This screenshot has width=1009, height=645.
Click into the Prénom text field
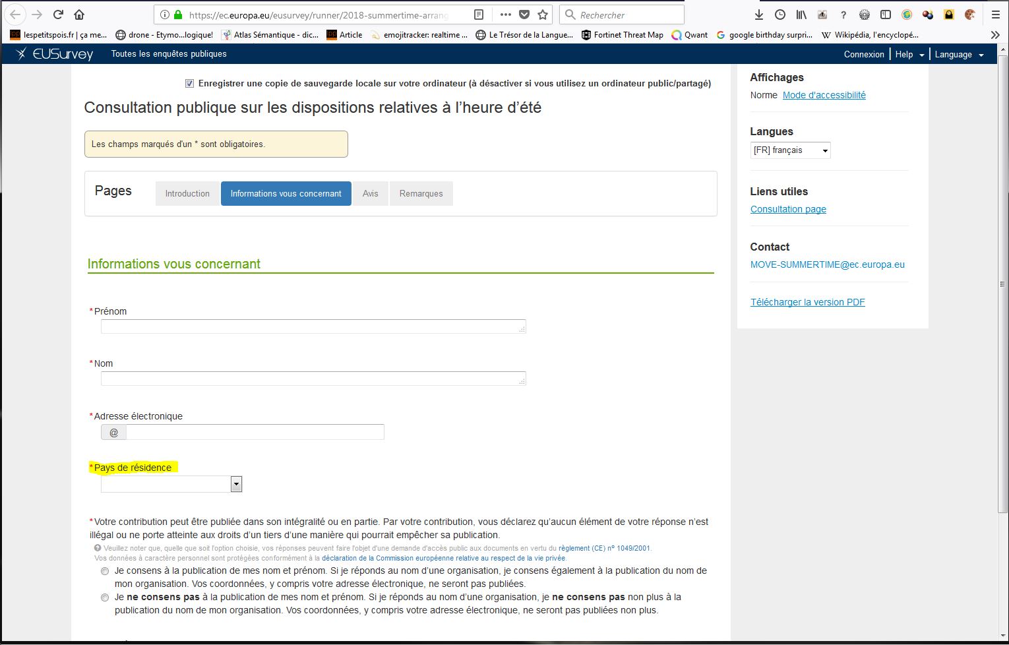point(313,326)
